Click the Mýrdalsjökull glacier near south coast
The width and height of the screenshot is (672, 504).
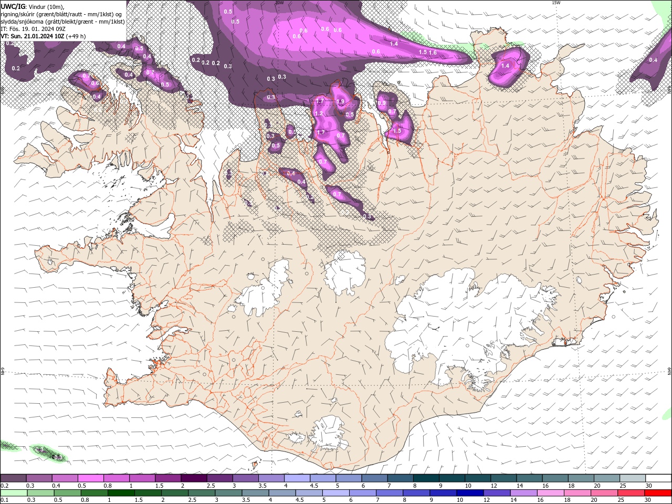coord(328,433)
